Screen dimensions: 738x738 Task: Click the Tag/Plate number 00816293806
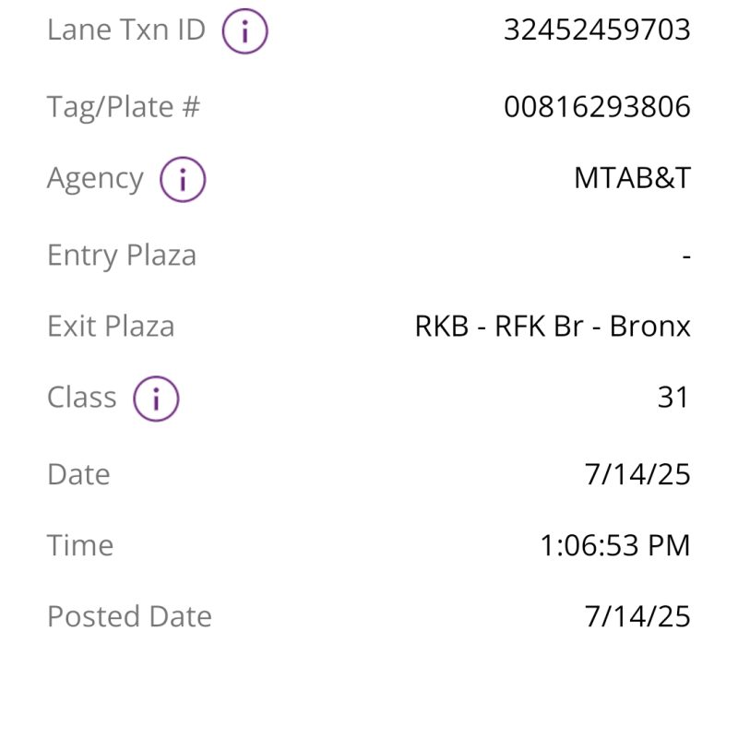tap(597, 107)
